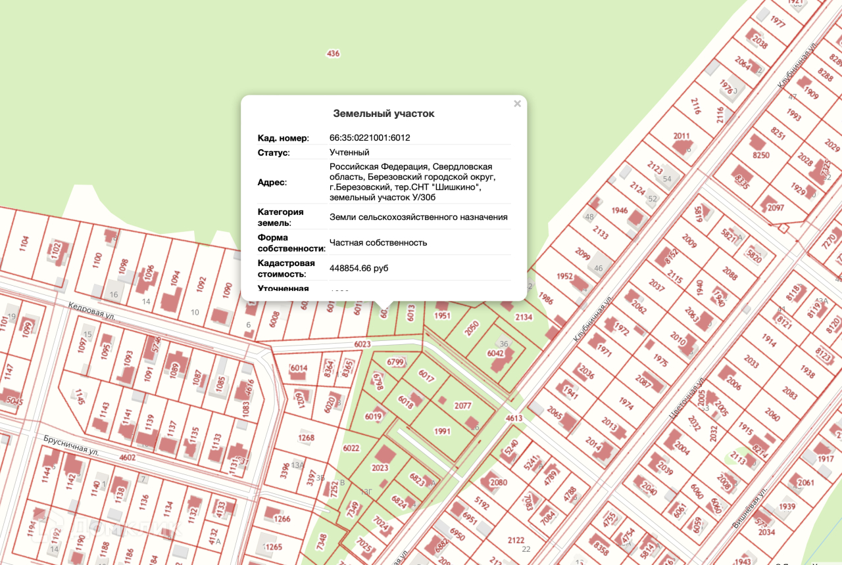The image size is (842, 565).
Task: Click the Брусничная ул. street label
Action: click(72, 445)
